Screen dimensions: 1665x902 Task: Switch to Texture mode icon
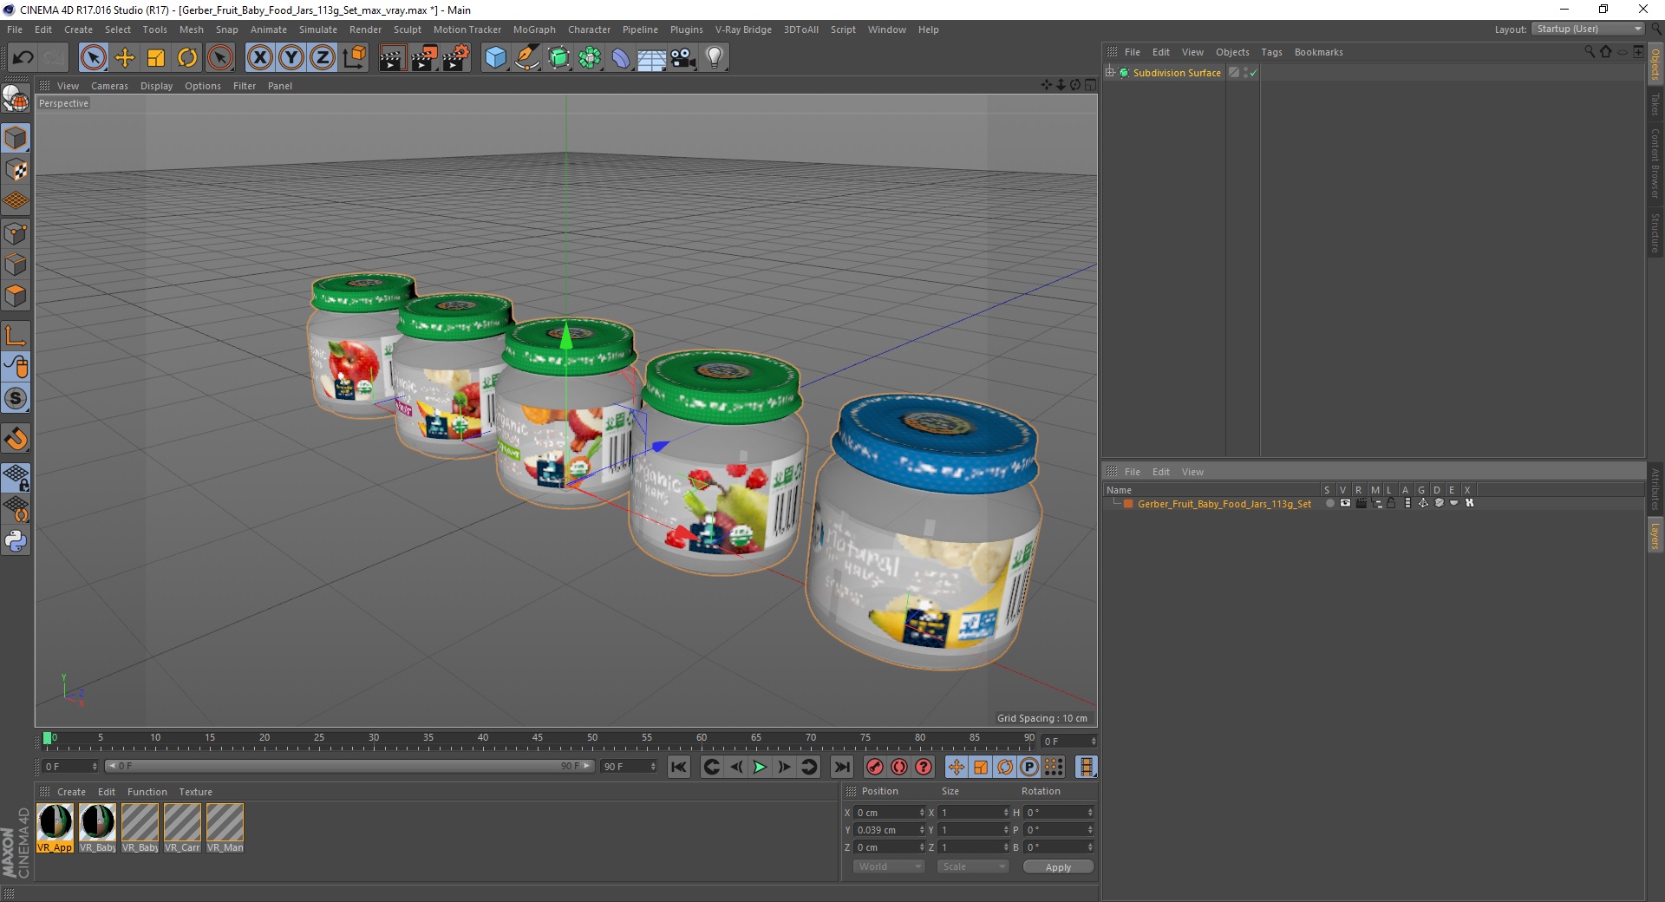tap(16, 170)
